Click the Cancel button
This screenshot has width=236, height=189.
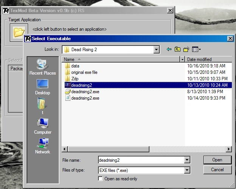point(217,170)
